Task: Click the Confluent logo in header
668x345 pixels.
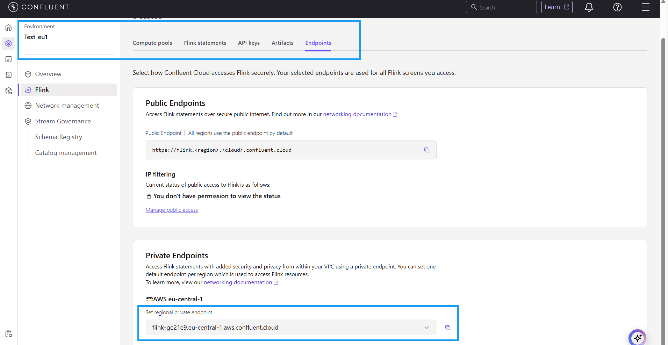Action: tap(38, 7)
